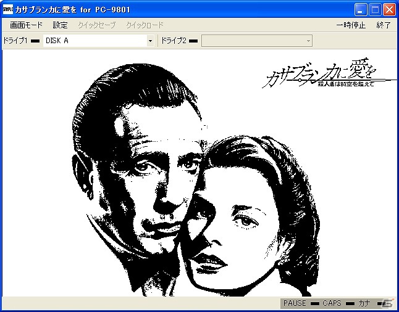
Task: Click the application icon in title bar
Action: pos(8,10)
